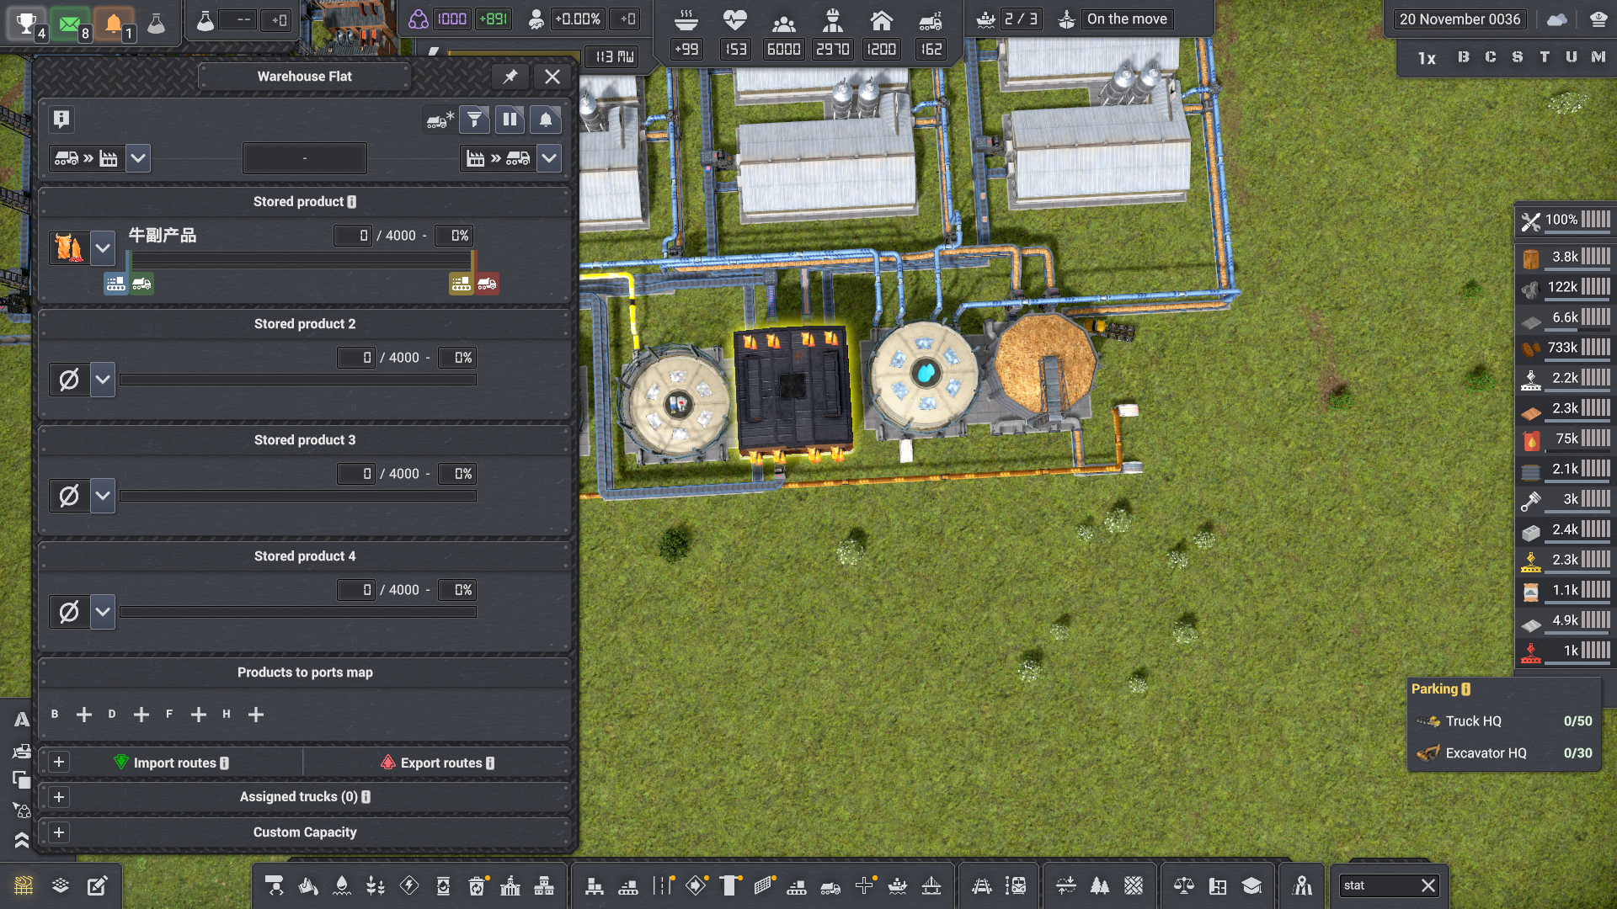Viewport: 1617px width, 909px height.
Task: Open the vehicles truck category
Action: pyautogui.click(x=830, y=885)
